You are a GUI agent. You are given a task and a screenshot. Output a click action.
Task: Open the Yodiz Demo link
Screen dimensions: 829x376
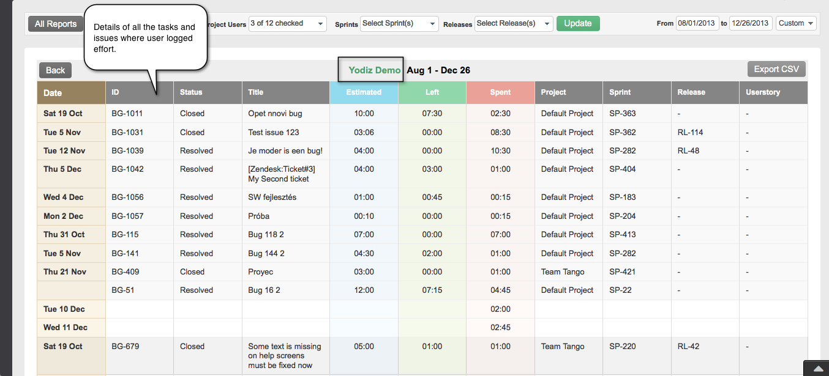[374, 70]
